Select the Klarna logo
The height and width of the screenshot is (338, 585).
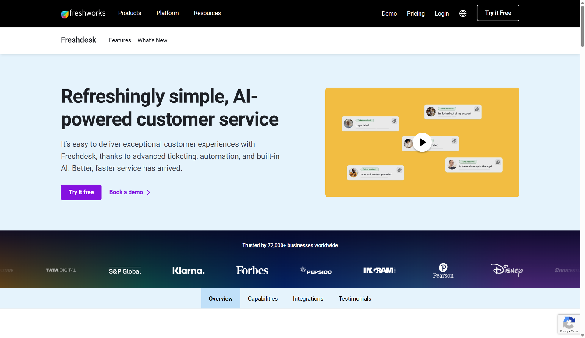click(188, 270)
